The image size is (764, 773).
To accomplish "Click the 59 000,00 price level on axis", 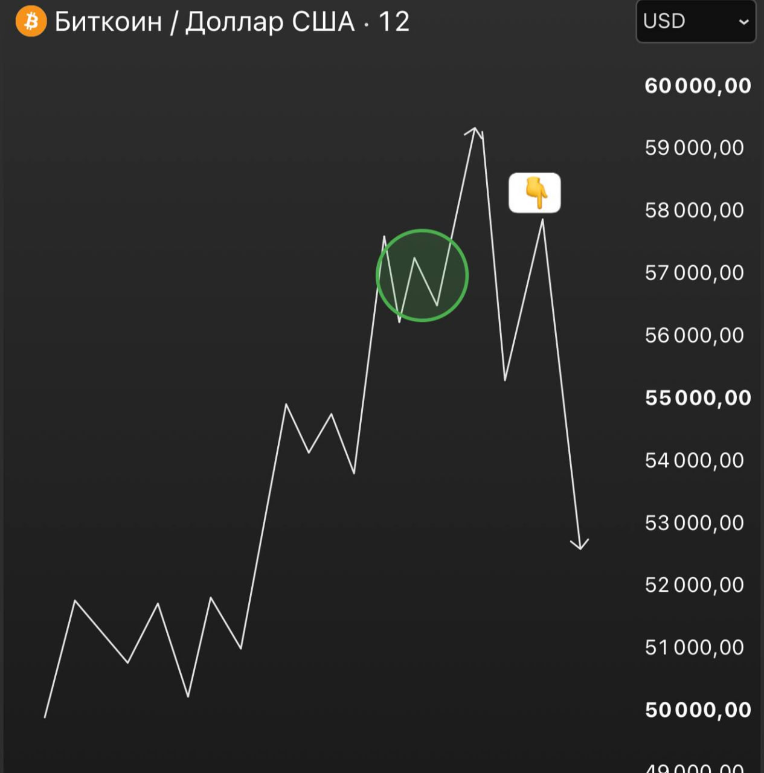I will (695, 148).
